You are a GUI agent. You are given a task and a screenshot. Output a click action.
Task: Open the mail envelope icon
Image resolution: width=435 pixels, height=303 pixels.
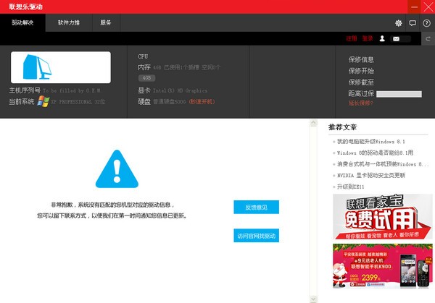click(396, 38)
